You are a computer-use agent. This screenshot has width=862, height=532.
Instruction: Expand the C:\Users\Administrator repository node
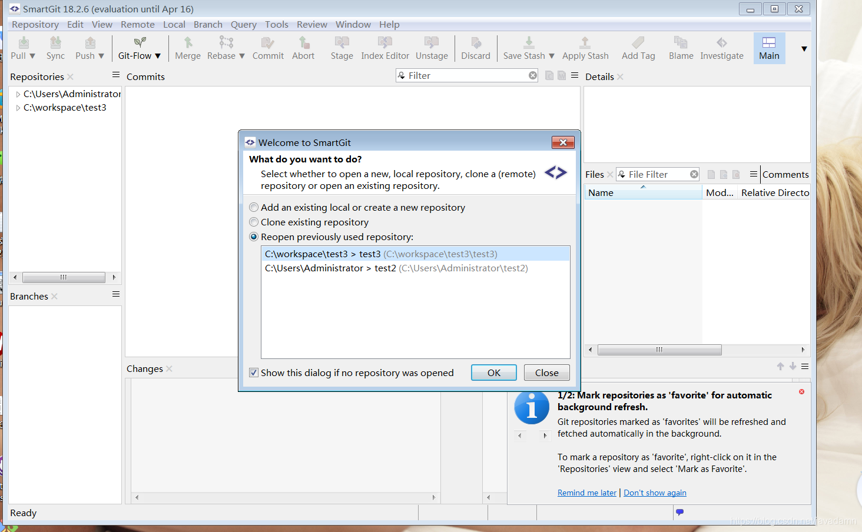pyautogui.click(x=18, y=94)
